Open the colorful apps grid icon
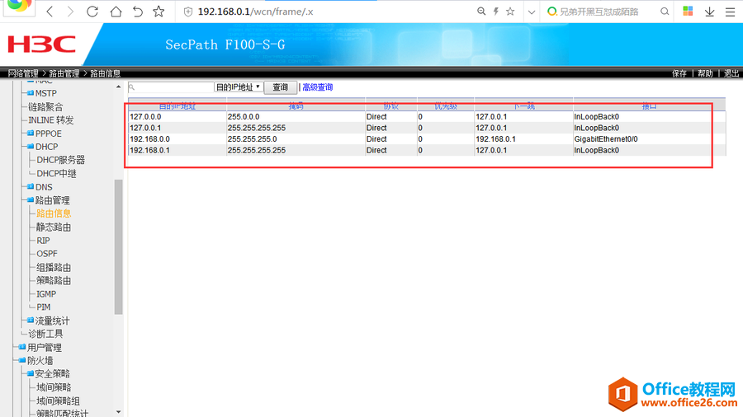The width and height of the screenshot is (743, 417). tap(688, 12)
